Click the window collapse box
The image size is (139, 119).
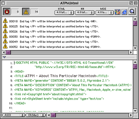click(136, 3)
